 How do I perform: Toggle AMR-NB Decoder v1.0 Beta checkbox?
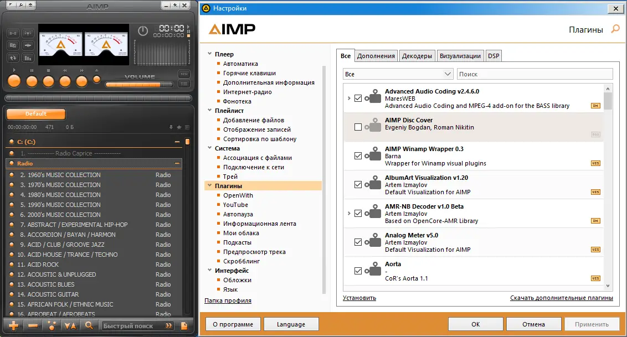tap(358, 213)
